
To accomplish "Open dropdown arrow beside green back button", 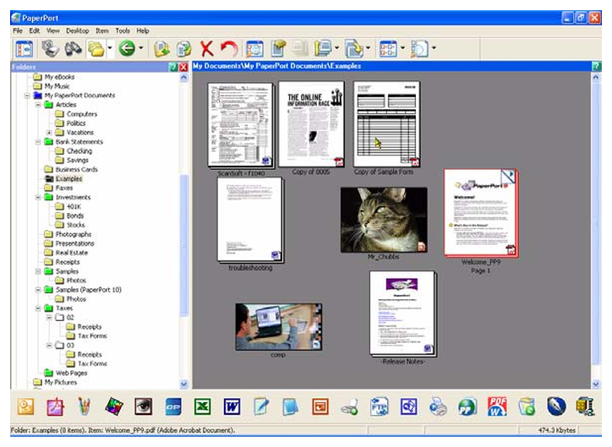I will click(x=141, y=48).
